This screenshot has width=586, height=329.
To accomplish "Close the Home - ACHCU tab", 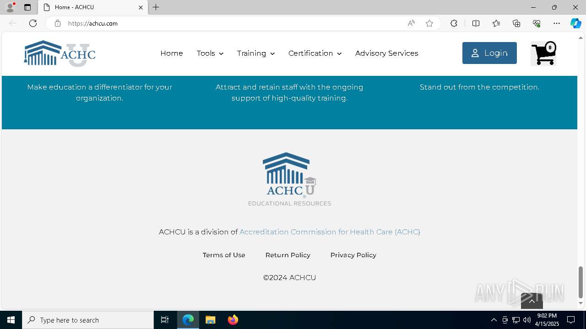I will tap(141, 7).
